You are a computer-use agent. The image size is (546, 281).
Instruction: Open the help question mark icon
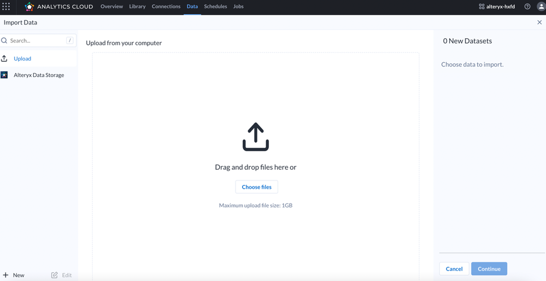[527, 6]
